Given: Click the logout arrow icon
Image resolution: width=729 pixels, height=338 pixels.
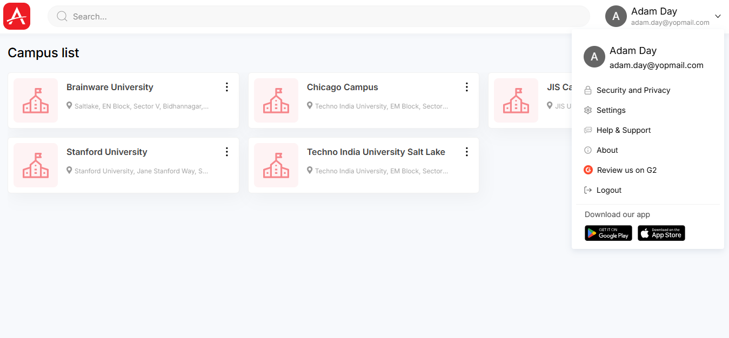Looking at the screenshot, I should 588,190.
